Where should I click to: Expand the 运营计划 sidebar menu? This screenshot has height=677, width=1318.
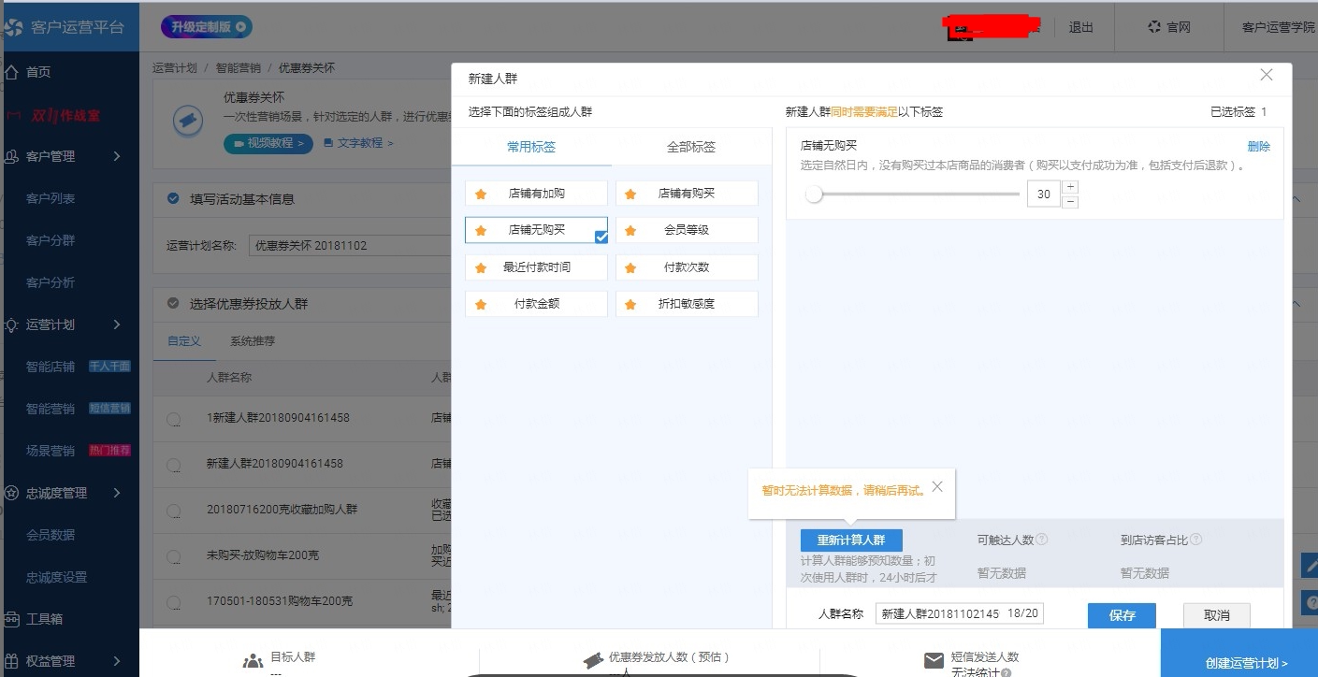[x=117, y=324]
